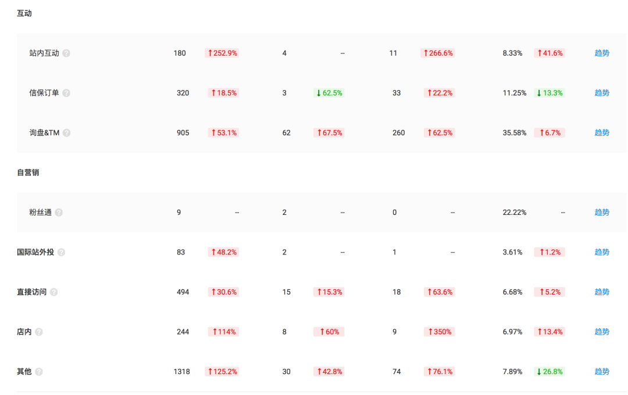This screenshot has height=395, width=628.
Task: Click help icon beside 信保订单
Action: click(66, 93)
